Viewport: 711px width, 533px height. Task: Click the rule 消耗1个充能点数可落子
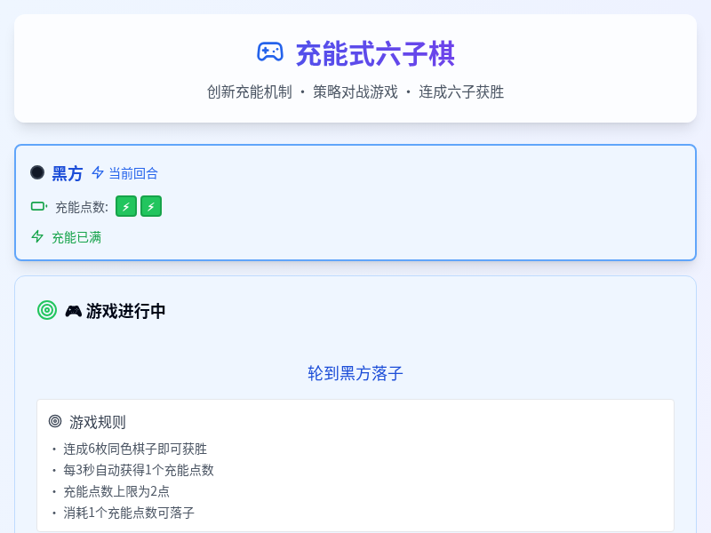coord(129,513)
